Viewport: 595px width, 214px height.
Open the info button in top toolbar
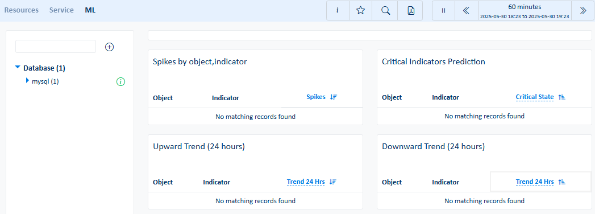click(x=338, y=11)
